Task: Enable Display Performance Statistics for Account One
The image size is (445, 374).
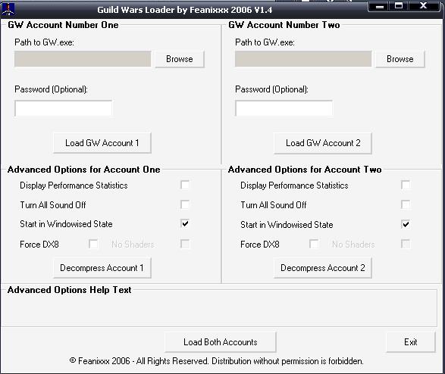Action: coord(185,185)
